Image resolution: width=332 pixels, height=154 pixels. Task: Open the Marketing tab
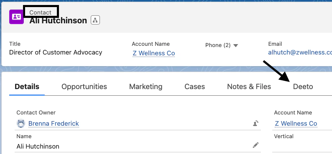146,87
